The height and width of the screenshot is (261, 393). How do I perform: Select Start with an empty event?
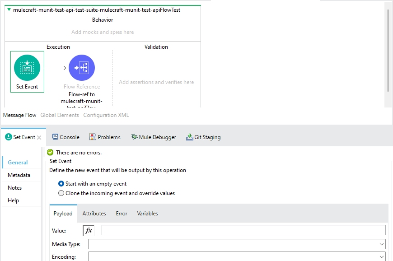click(61, 184)
